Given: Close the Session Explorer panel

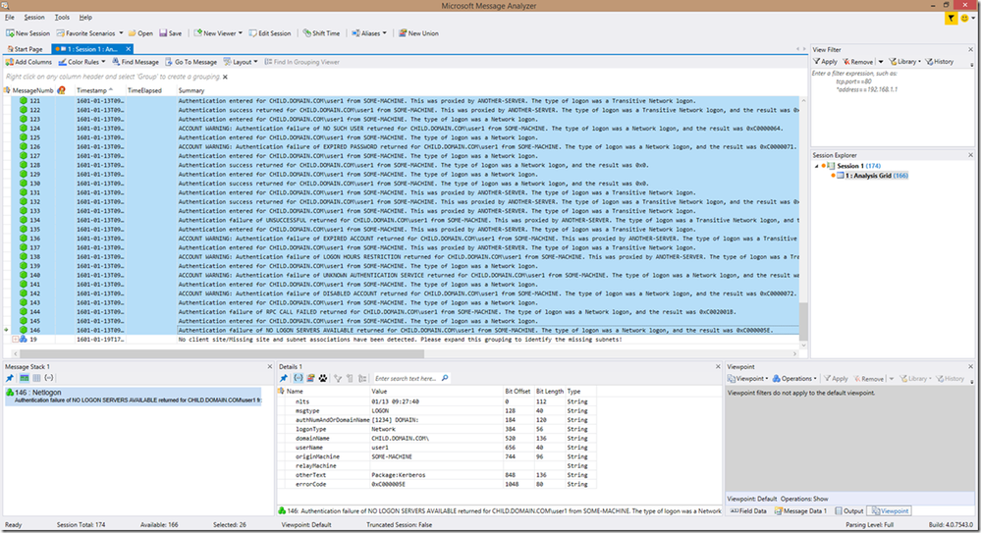Looking at the screenshot, I should coord(970,155).
